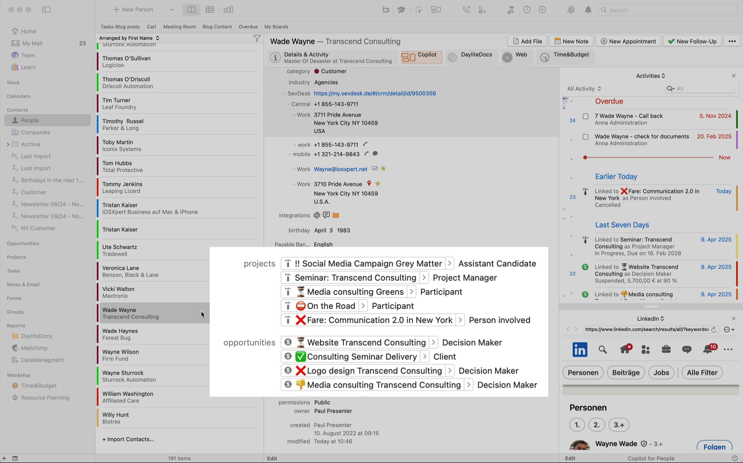743x463 pixels.
Task: Click the phone call icon in toolbar
Action: click(467, 10)
